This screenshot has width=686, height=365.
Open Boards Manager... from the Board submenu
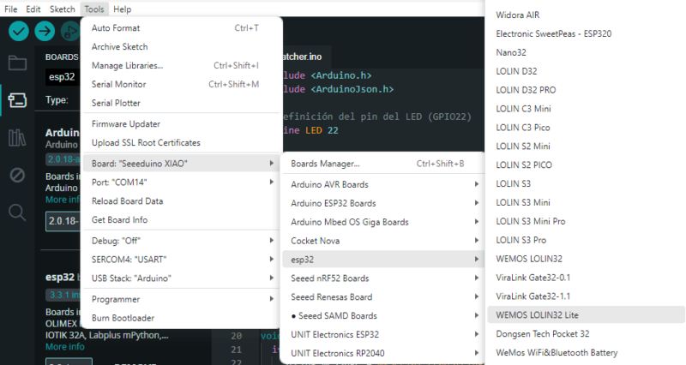(325, 163)
